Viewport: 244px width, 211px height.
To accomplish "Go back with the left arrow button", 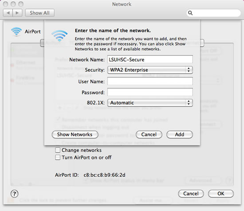I will pos(8,13).
